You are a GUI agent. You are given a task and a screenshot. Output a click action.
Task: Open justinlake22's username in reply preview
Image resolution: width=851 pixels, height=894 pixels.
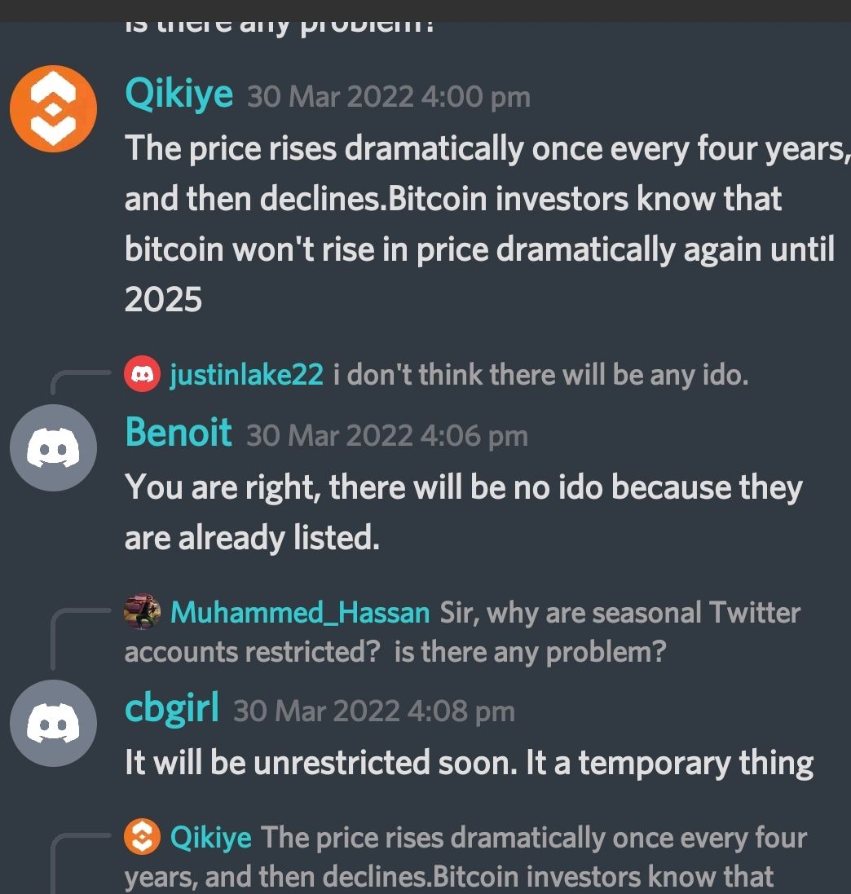point(246,375)
